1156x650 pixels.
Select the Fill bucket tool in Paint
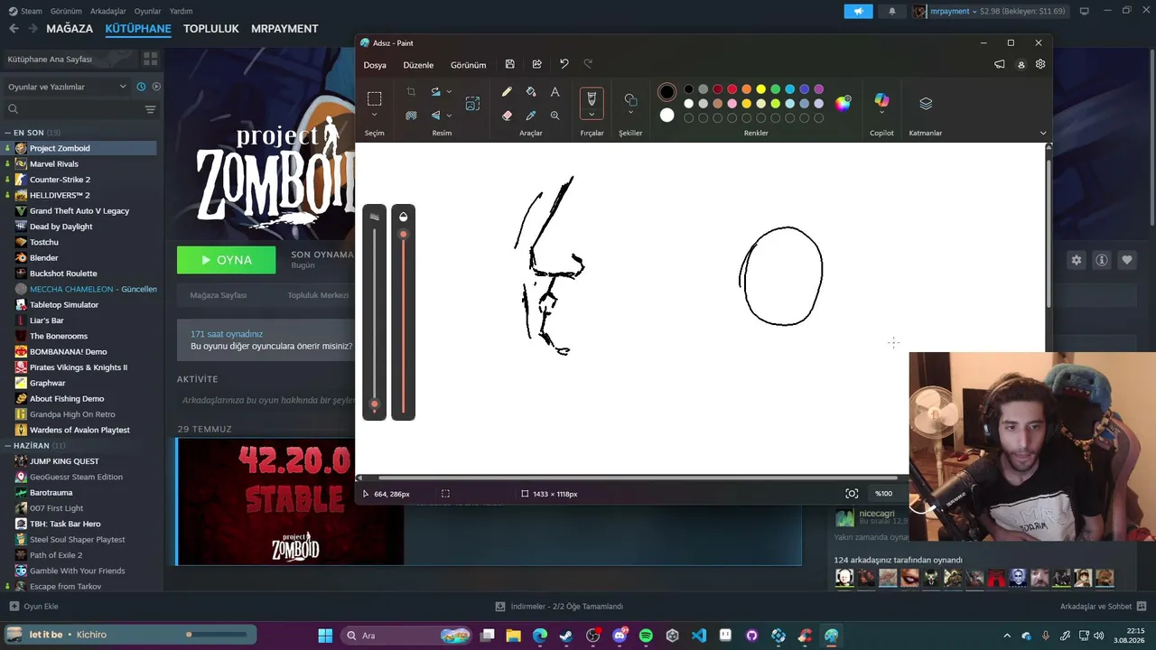pos(531,92)
